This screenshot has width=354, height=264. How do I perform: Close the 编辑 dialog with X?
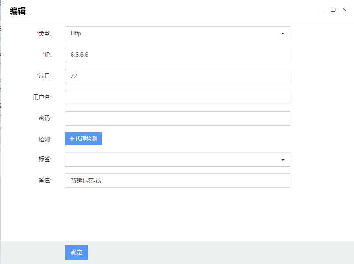(345, 10)
